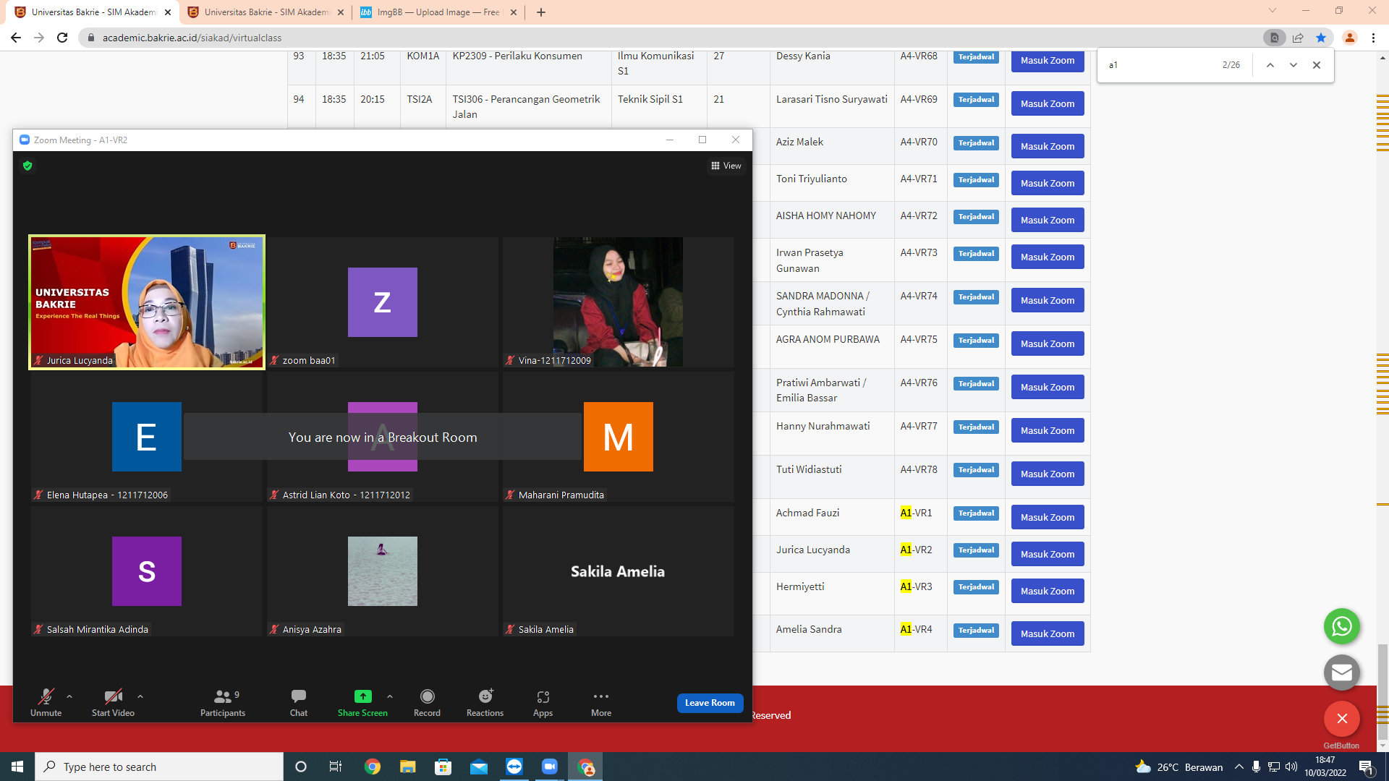Screen dimensions: 1389x781
Task: Open volume control in system tray
Action: (1291, 767)
